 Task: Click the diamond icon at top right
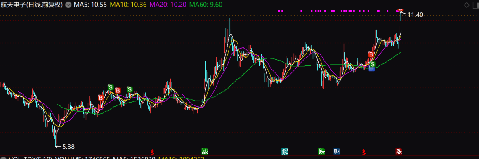[467, 5]
